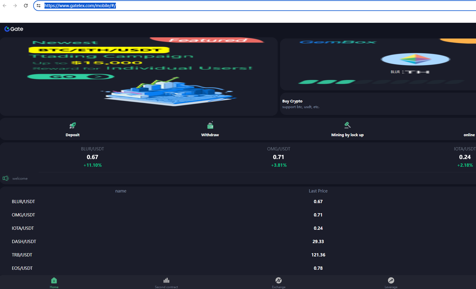This screenshot has height=289, width=476.
Task: Select the IOTA/USDT ticker card
Action: point(465,157)
